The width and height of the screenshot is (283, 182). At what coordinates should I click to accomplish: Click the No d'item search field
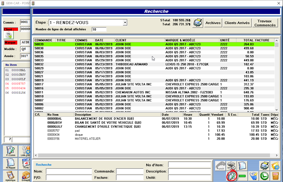[190, 165]
